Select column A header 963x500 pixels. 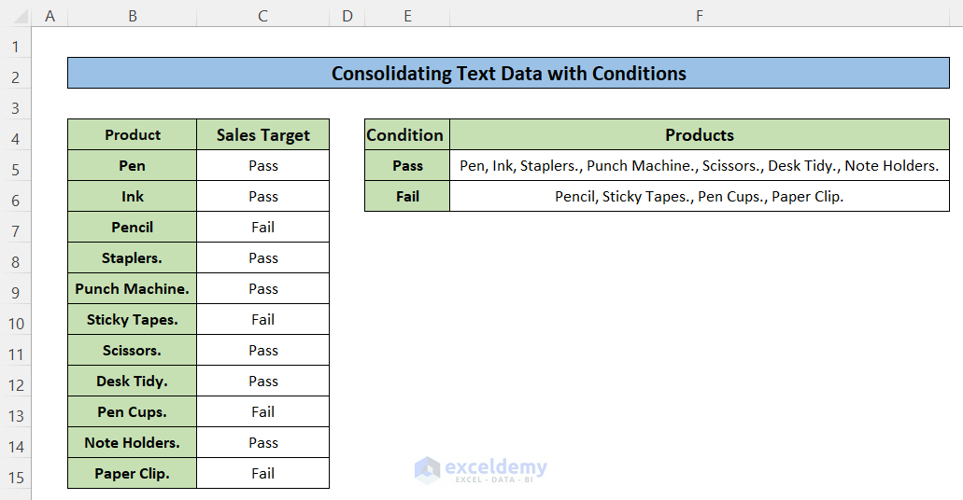50,16
